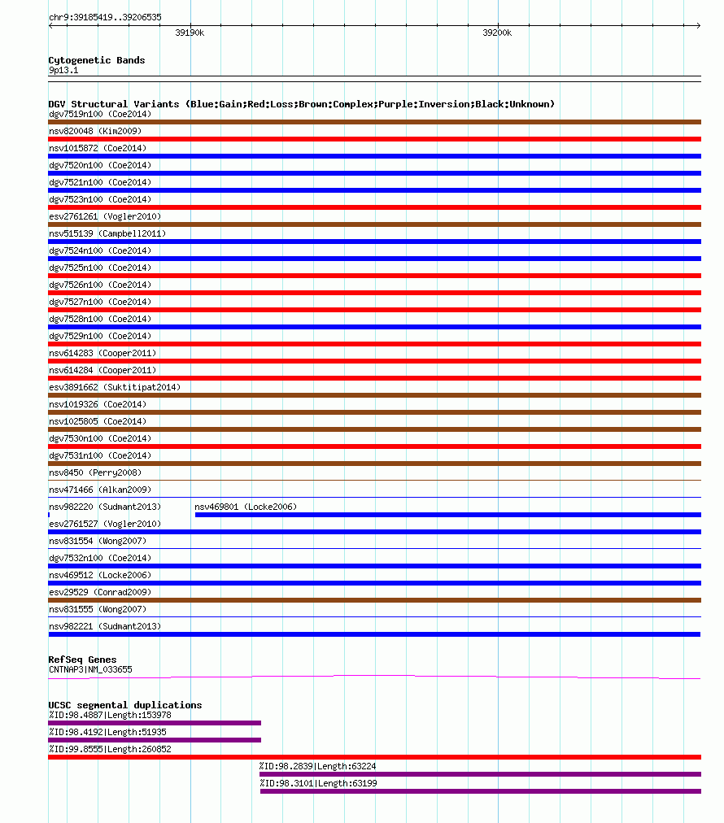Screen dimensions: 724x823
Task: Select dgv7523n100 (Coe2014) label
Action: tap(100, 199)
